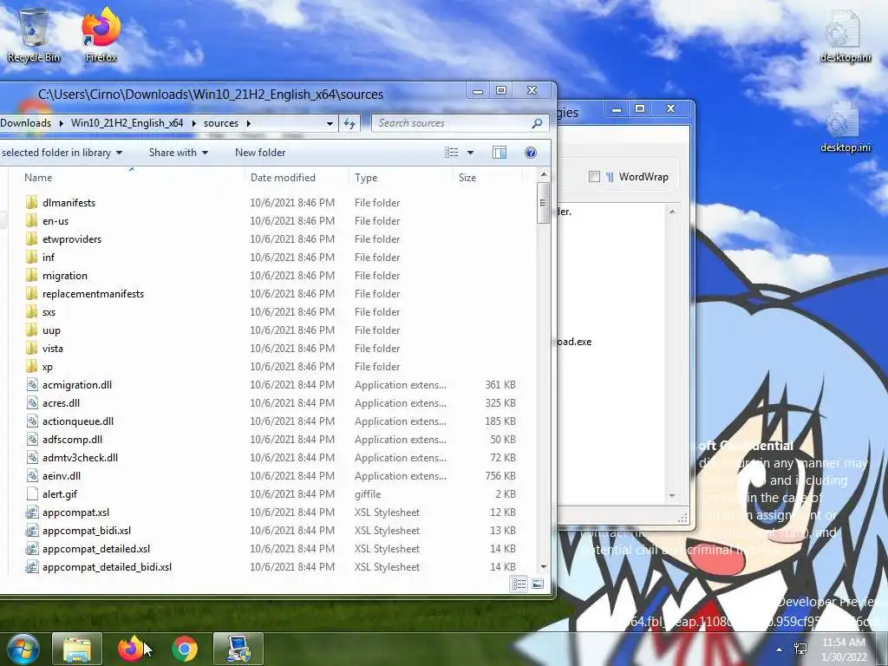Image resolution: width=888 pixels, height=666 pixels.
Task: Change view using the view icon in toolbar
Action: coord(451,153)
